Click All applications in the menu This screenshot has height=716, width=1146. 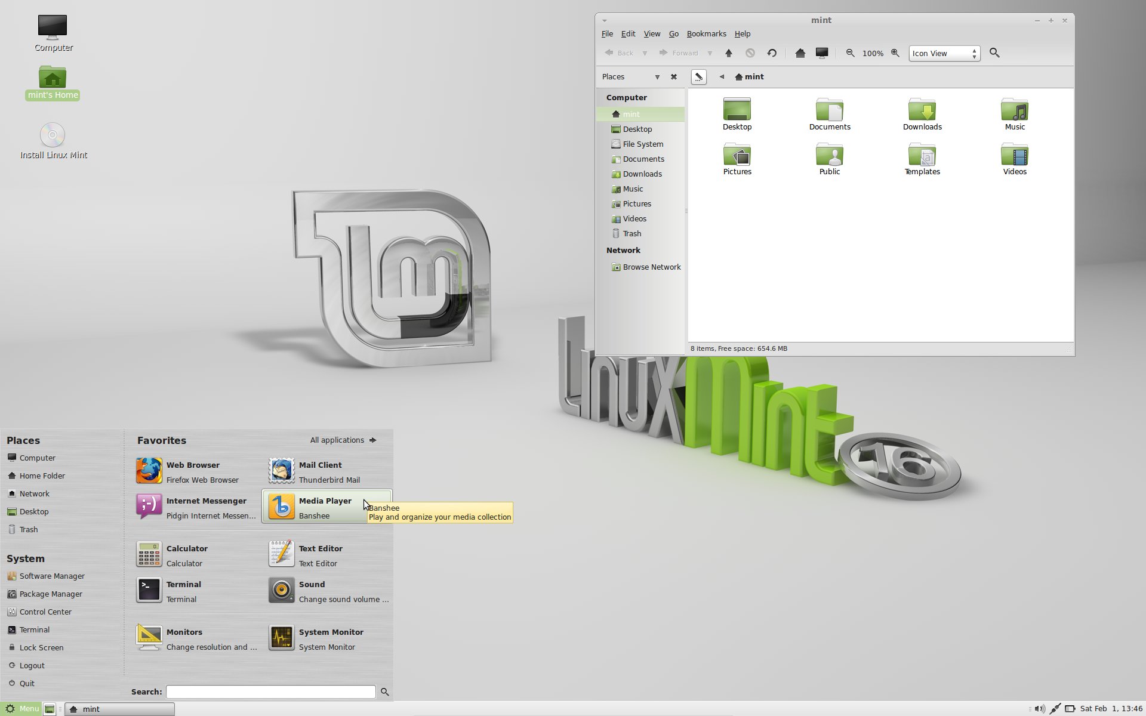coord(343,440)
